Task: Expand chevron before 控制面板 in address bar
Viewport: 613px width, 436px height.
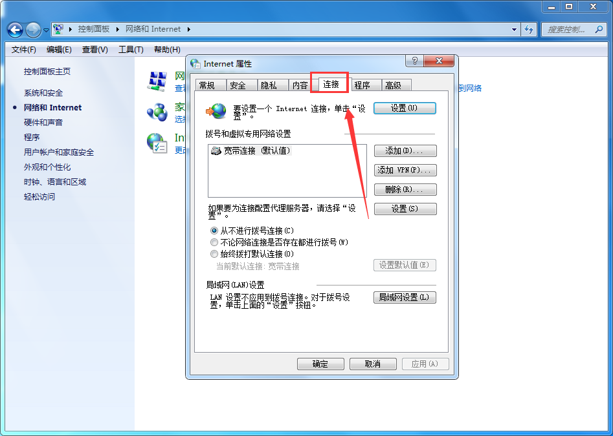Action: tap(71, 29)
